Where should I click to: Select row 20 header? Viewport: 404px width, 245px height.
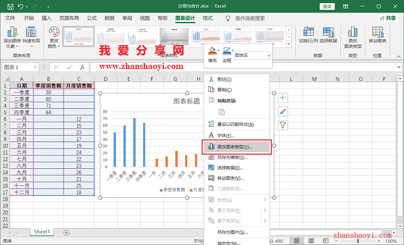(5, 212)
